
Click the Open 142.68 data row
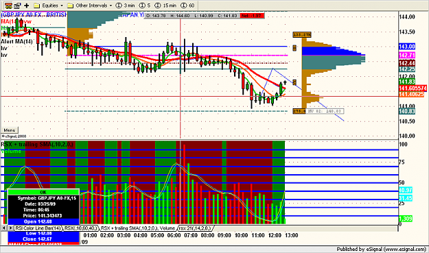coord(43,221)
